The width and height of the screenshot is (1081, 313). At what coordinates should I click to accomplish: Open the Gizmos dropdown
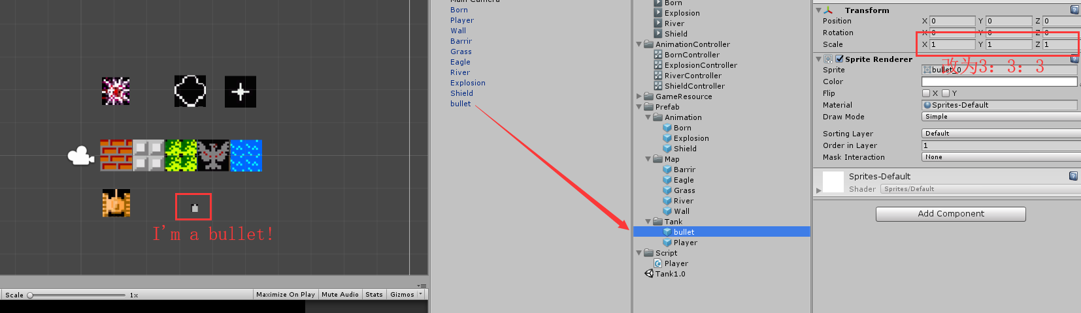(406, 295)
